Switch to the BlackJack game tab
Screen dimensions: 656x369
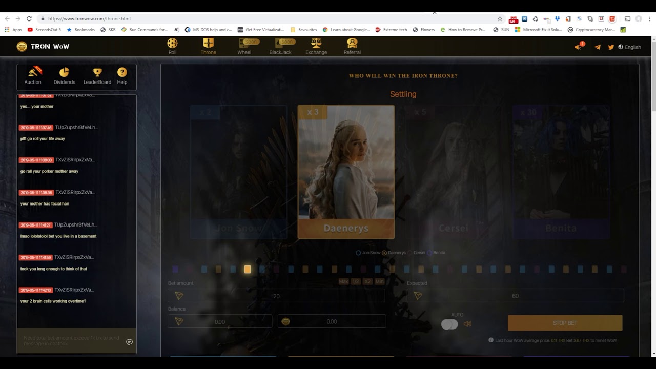pyautogui.click(x=280, y=46)
